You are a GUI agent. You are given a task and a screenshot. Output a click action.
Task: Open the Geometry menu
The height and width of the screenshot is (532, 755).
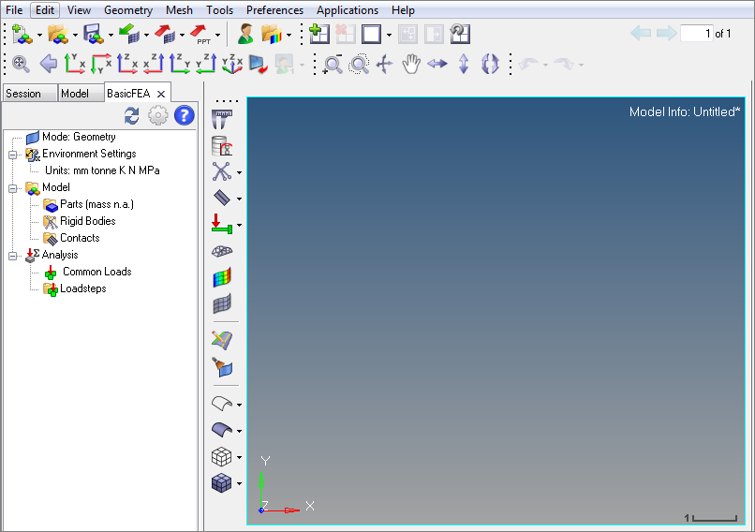coord(127,10)
